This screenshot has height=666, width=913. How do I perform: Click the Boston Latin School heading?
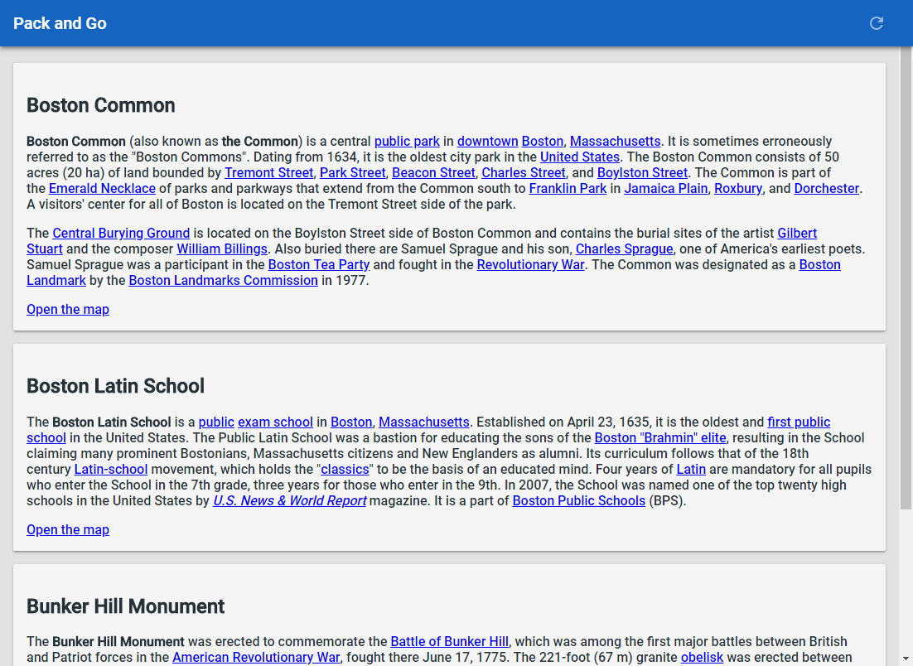[115, 386]
